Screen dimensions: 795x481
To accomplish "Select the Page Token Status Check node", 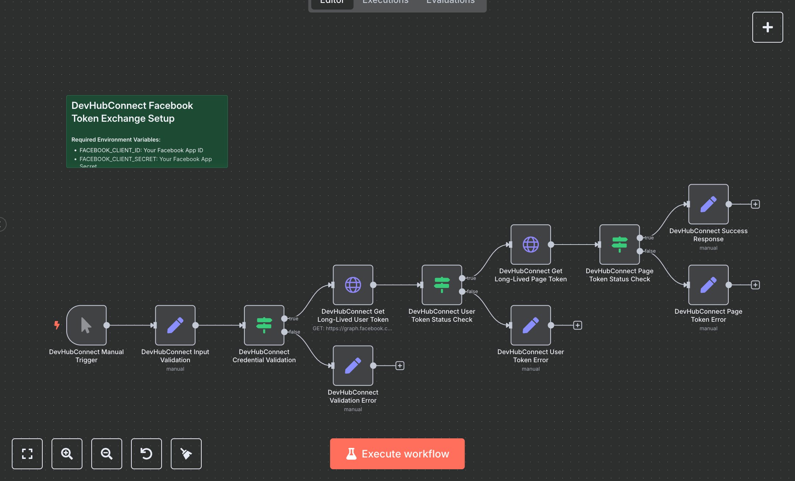I will 619,244.
